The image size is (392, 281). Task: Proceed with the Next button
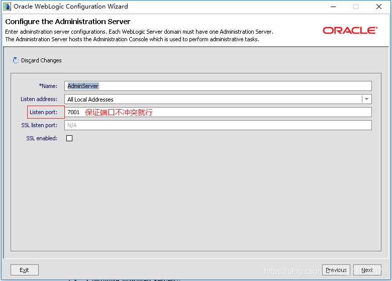(x=367, y=270)
